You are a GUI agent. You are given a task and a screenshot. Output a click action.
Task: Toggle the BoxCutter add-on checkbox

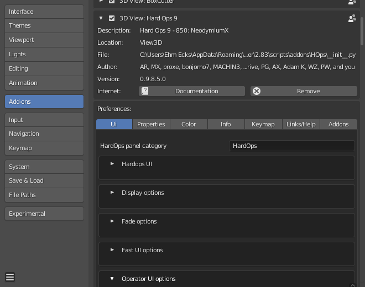[112, 2]
